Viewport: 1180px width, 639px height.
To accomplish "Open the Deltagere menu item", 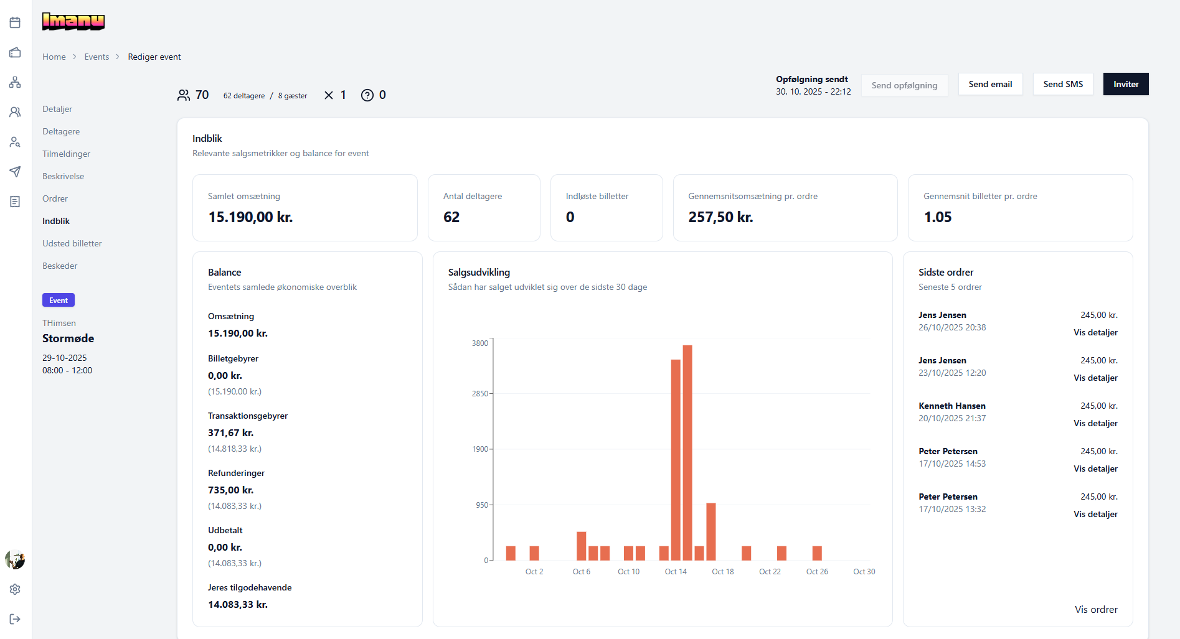I will [x=61, y=131].
